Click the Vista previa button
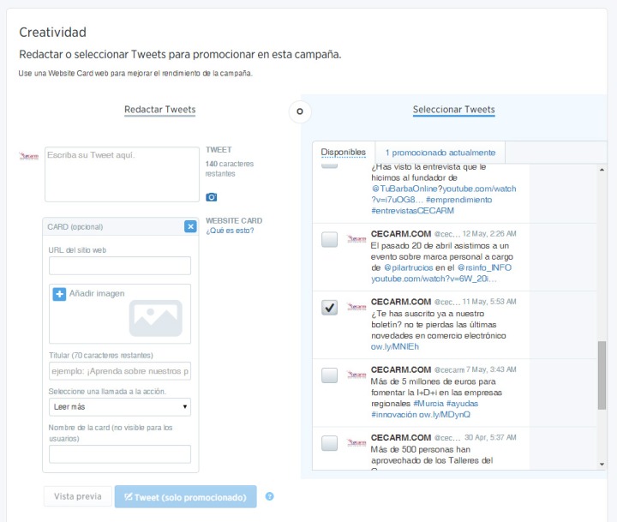Image resolution: width=617 pixels, height=522 pixels. 77,497
